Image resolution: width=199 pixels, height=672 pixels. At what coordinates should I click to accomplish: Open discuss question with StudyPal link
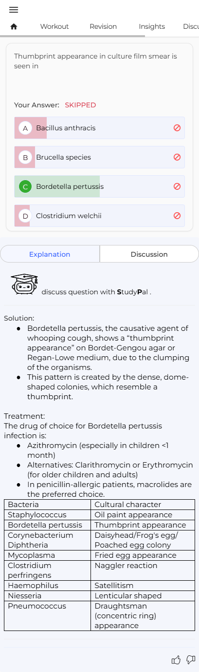click(96, 292)
